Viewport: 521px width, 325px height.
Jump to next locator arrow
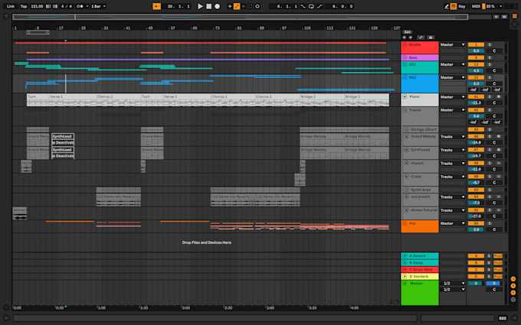(x=411, y=37)
